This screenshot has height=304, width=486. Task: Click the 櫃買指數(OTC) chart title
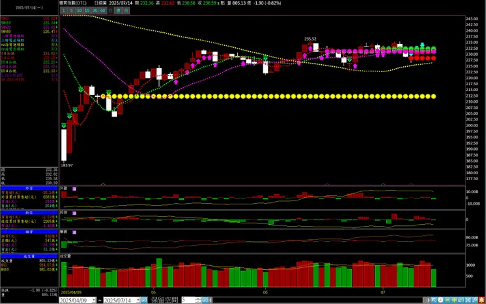pyautogui.click(x=73, y=3)
